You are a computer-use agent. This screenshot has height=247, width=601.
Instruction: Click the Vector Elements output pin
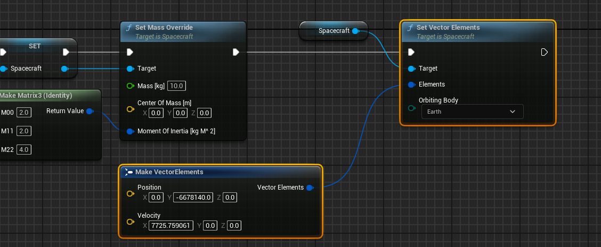tap(310, 188)
